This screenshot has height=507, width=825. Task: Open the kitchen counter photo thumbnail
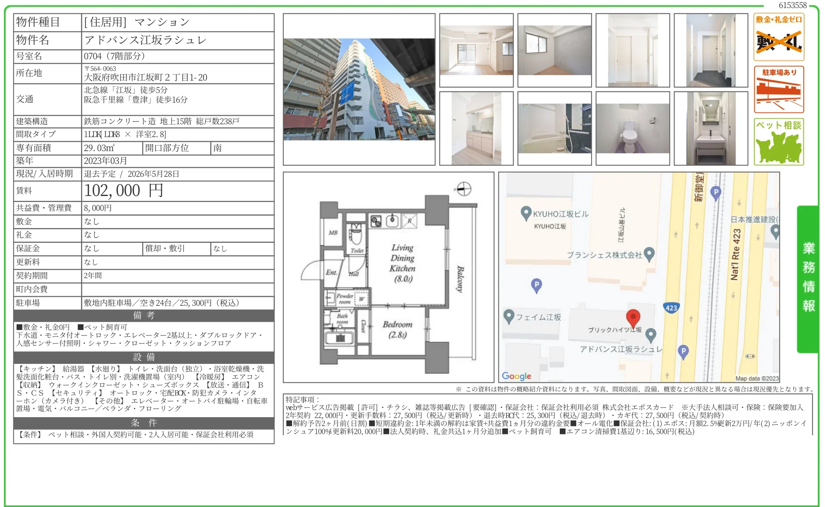pyautogui.click(x=476, y=128)
